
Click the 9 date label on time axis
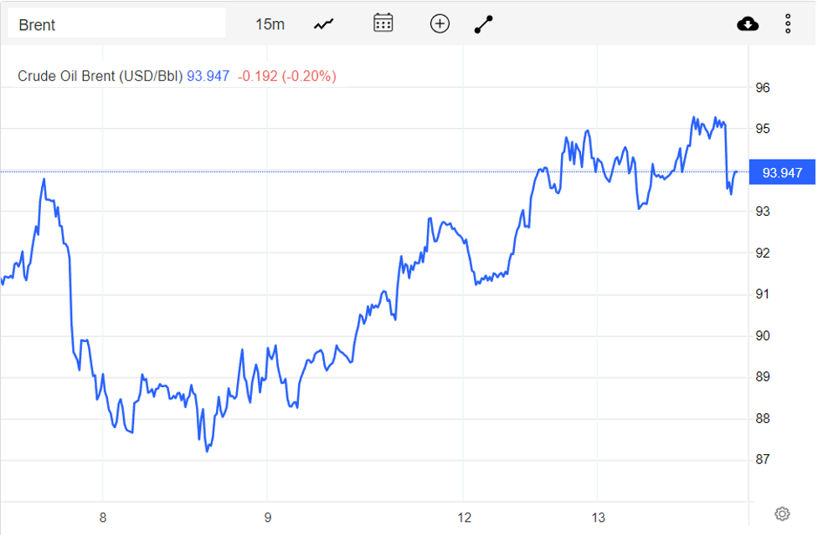pos(268,517)
